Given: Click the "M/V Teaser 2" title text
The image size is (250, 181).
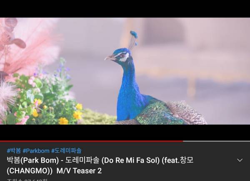Looking at the screenshot, I should click(79, 171).
